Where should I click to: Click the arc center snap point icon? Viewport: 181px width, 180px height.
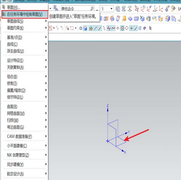tap(122, 28)
